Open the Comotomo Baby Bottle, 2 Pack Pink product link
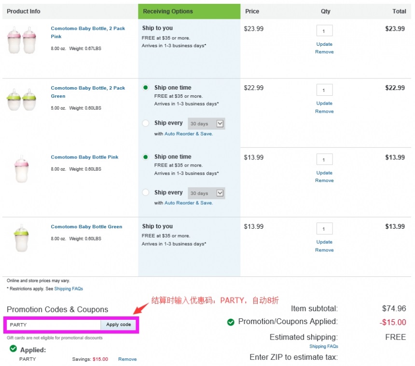Viewport: 415px width, 366px height. point(88,32)
